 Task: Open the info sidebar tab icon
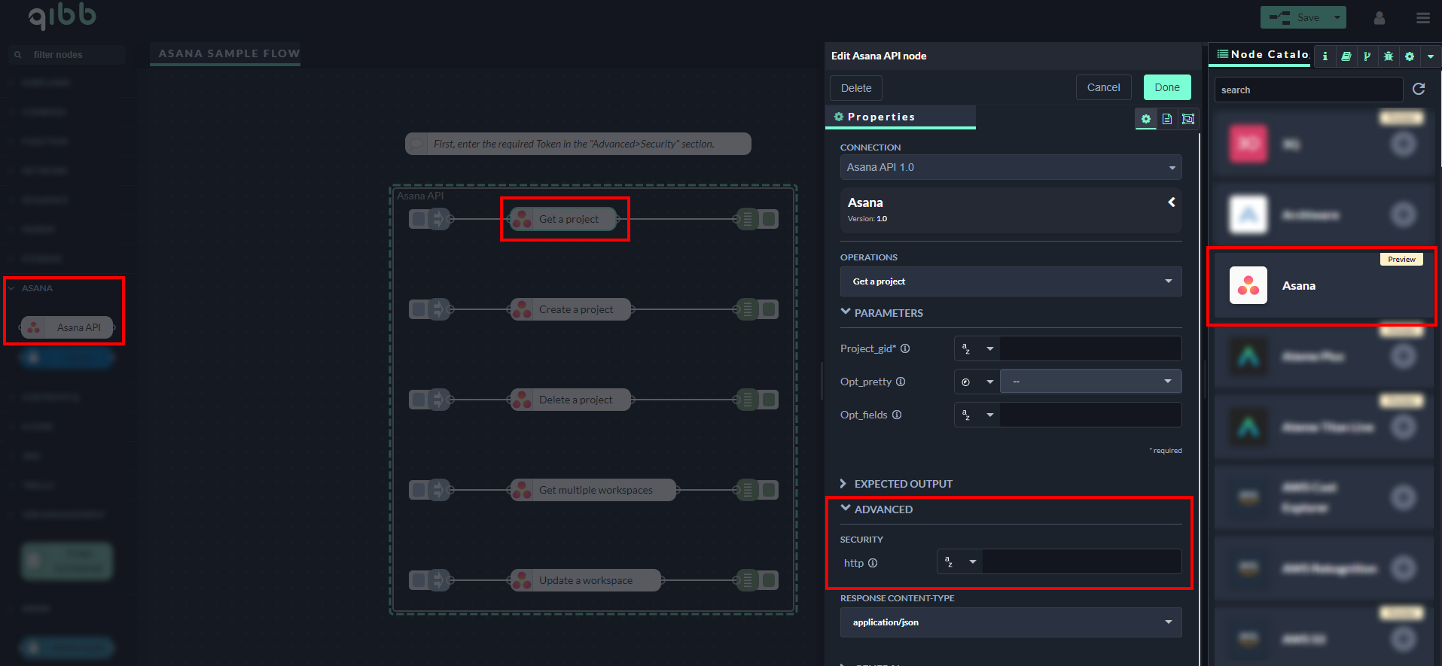pyautogui.click(x=1325, y=56)
